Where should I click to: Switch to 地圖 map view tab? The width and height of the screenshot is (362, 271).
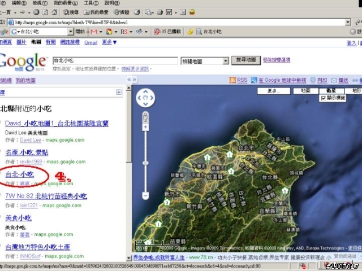(306, 91)
